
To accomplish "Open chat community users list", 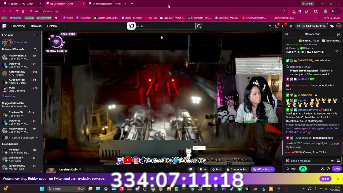I will pos(339,34).
